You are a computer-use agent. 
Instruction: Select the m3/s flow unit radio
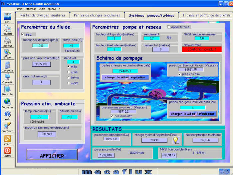68,67
